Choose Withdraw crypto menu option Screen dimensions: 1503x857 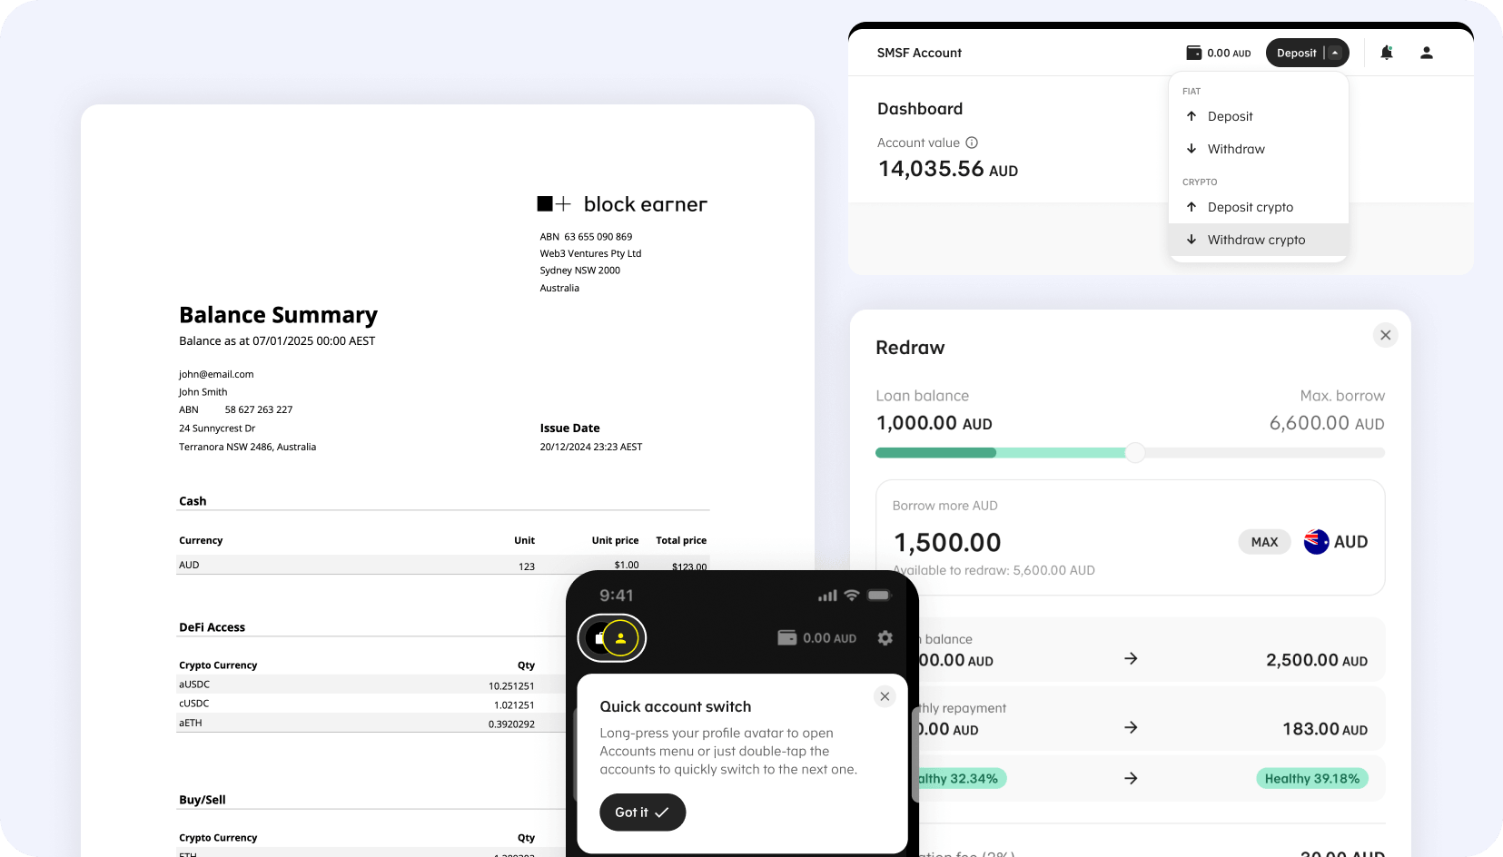tap(1256, 240)
